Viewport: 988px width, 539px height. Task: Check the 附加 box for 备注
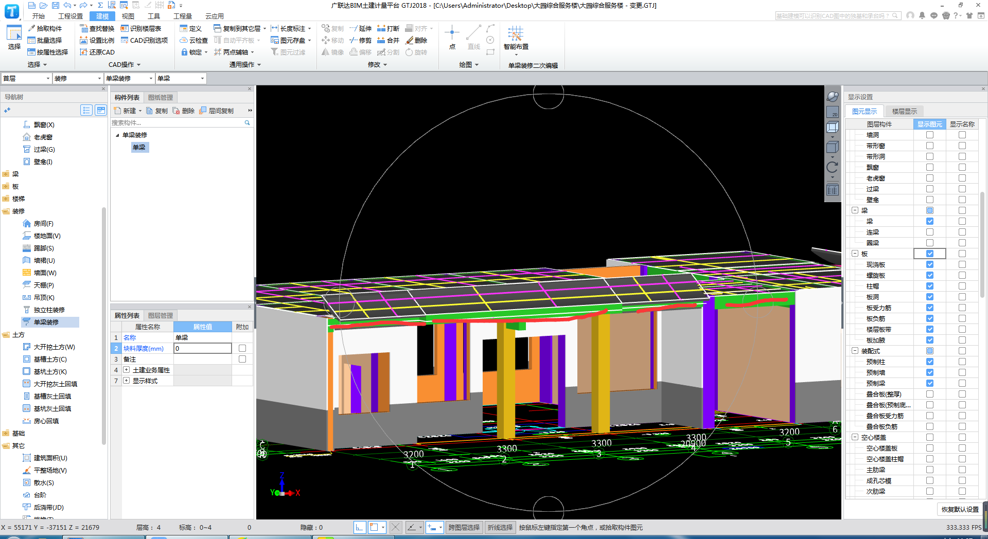click(x=242, y=359)
